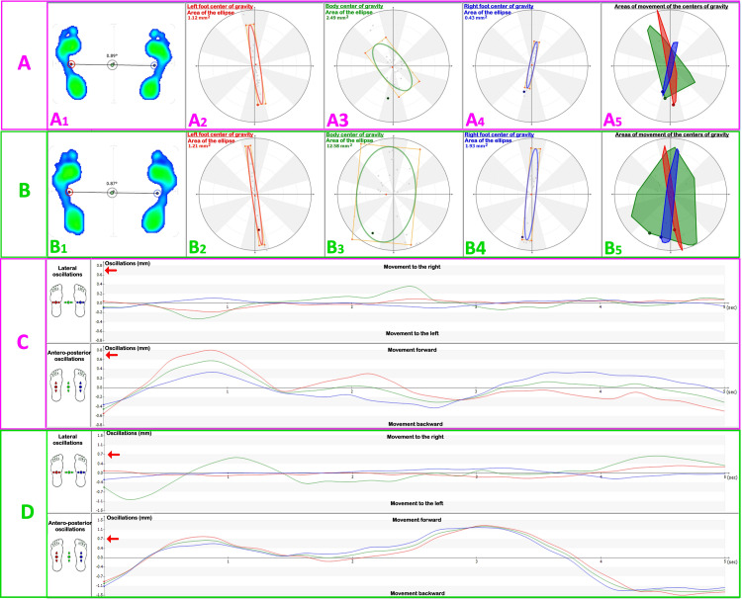Click the right footprint pressure map in row B
Viewport: 742px width, 599px height.
point(159,193)
